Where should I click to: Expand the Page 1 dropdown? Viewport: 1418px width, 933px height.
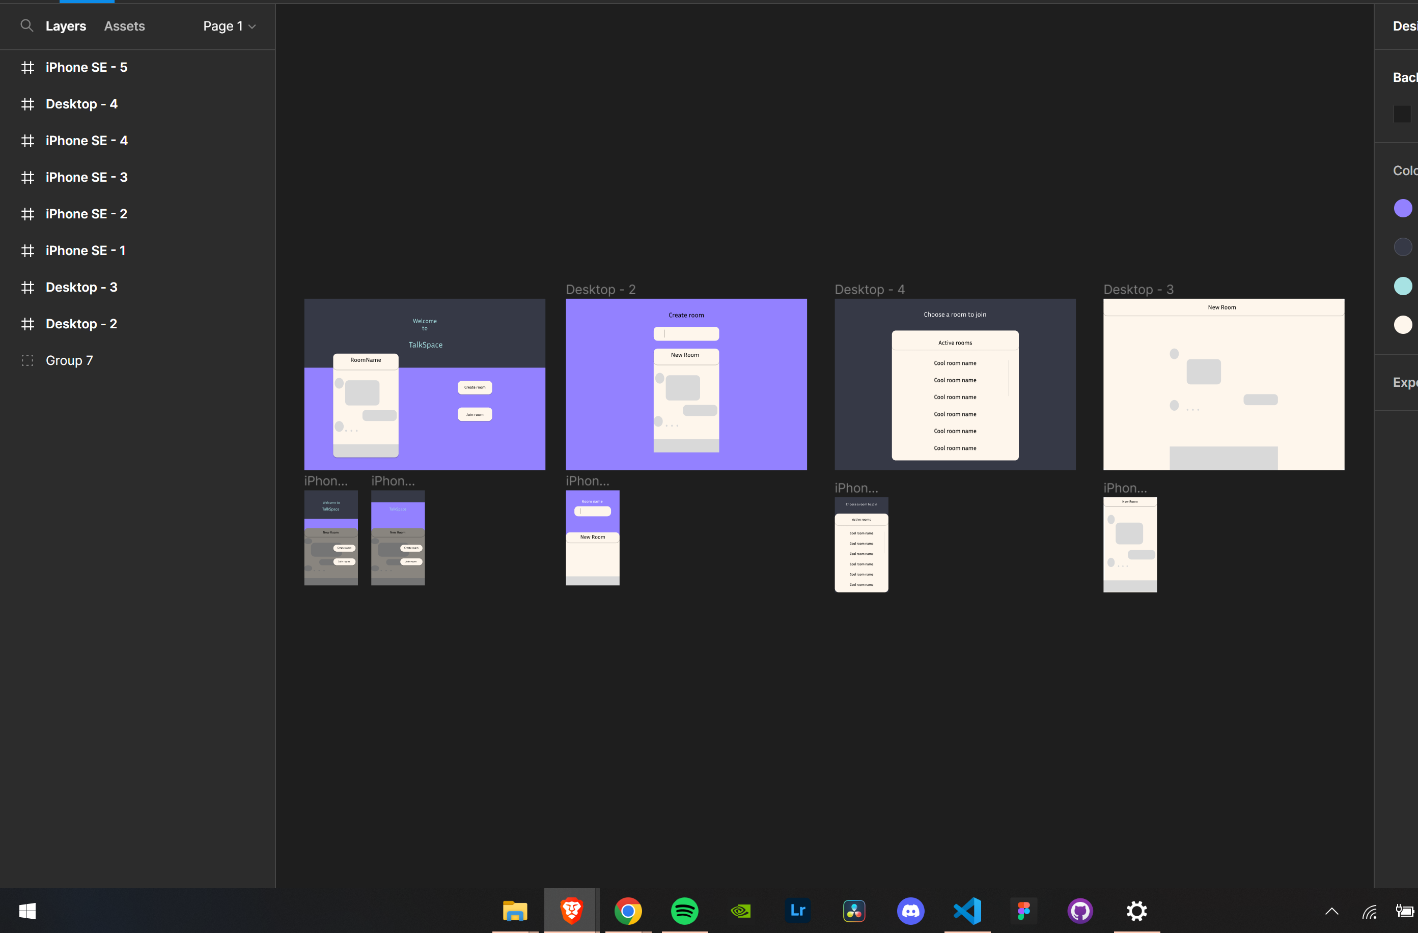pos(230,26)
